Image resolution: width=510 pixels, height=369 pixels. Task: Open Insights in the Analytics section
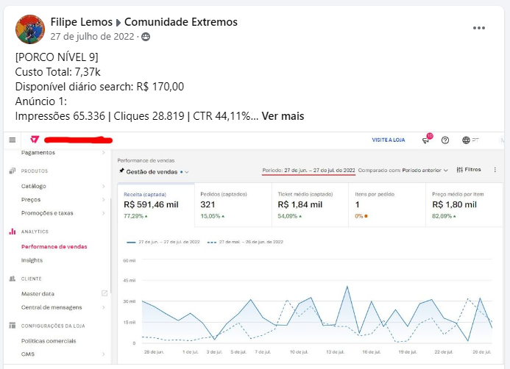click(32, 260)
